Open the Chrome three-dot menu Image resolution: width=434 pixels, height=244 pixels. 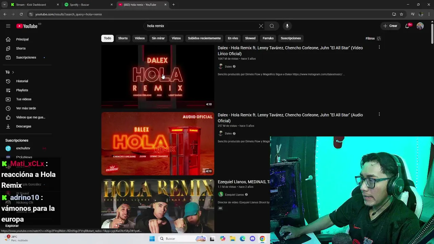click(429, 14)
